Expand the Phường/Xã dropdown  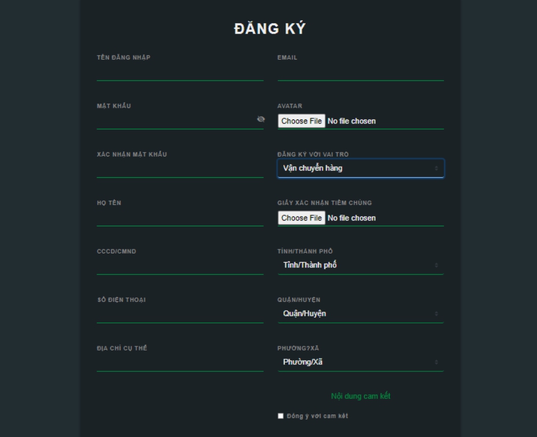(x=361, y=362)
